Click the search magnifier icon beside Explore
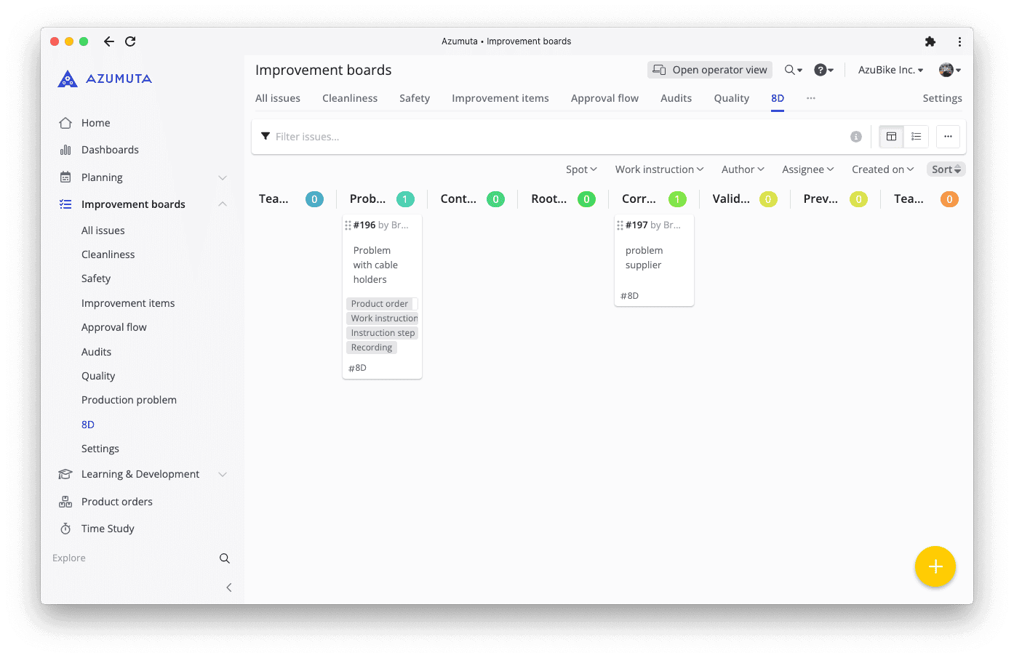 coord(225,558)
